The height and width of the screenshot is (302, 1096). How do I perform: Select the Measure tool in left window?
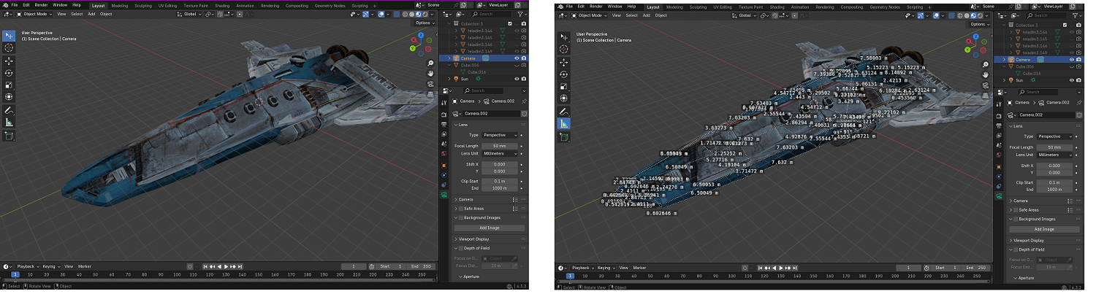pos(9,123)
